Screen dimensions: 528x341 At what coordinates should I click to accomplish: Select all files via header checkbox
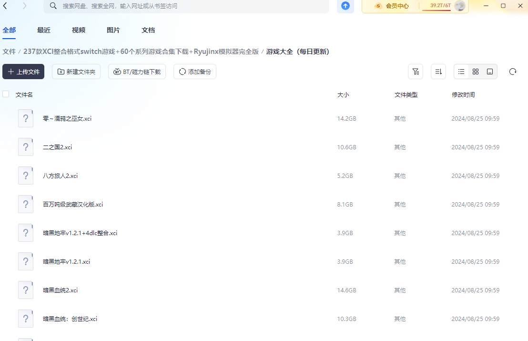pyautogui.click(x=6, y=94)
